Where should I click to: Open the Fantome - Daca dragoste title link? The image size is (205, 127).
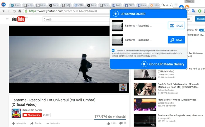pos(180,115)
